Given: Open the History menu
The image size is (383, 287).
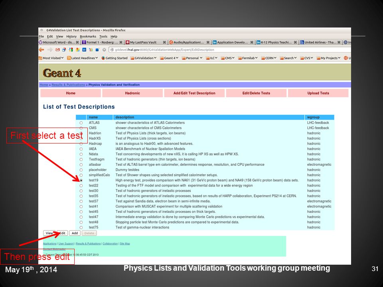Looking at the screenshot, I should 71,36.
